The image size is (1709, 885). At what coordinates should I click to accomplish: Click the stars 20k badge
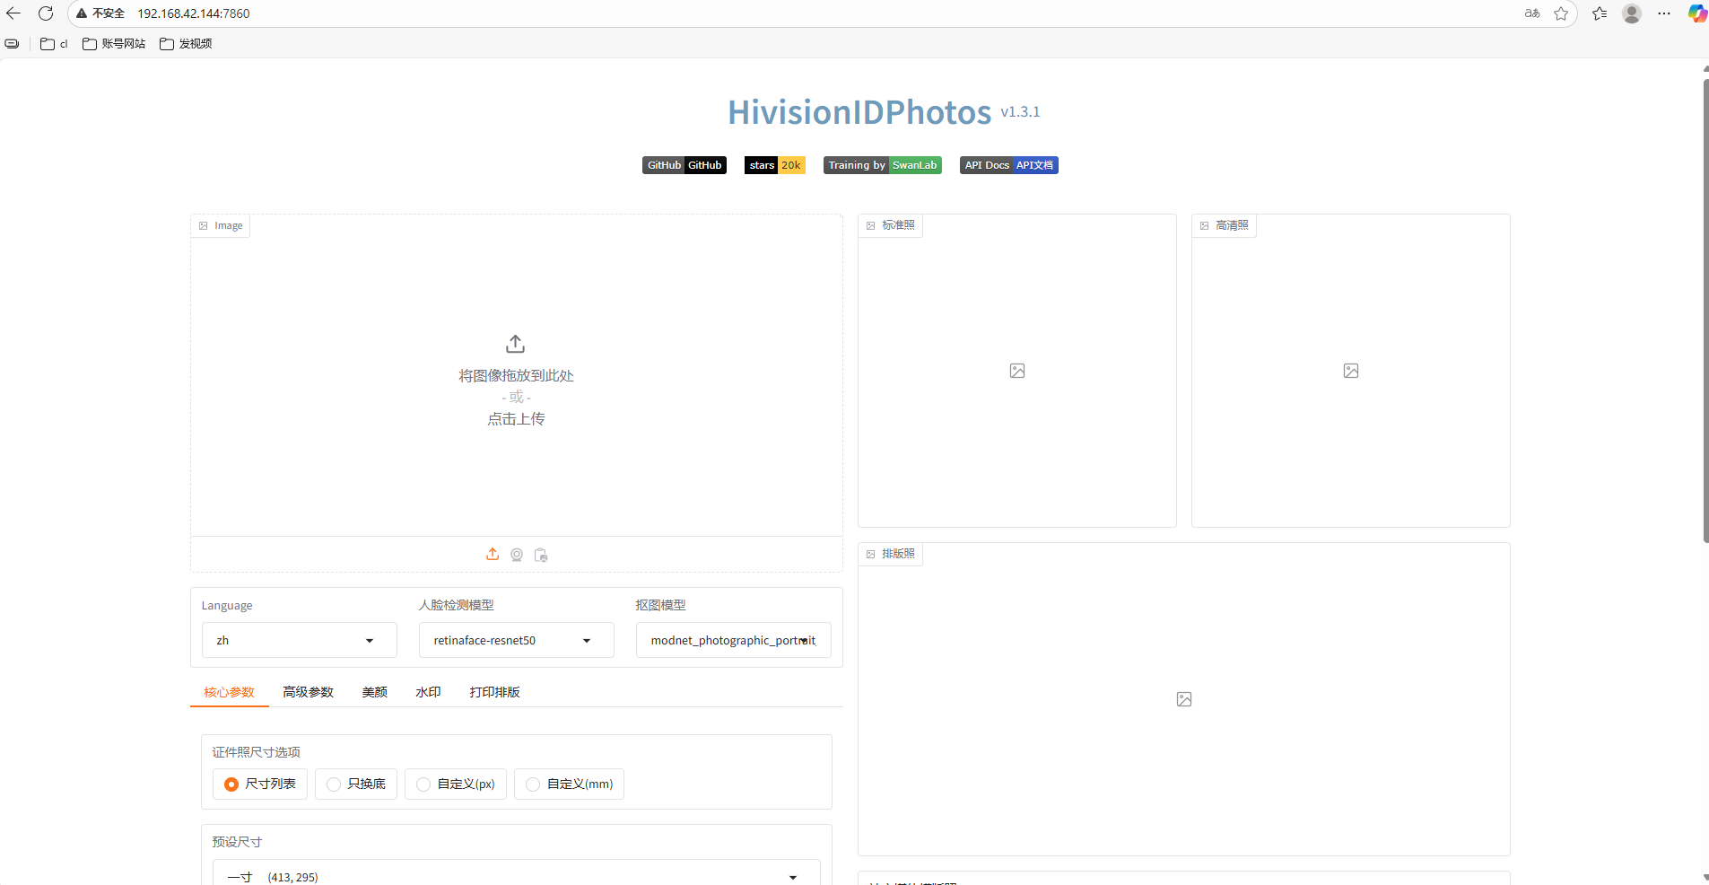774,165
